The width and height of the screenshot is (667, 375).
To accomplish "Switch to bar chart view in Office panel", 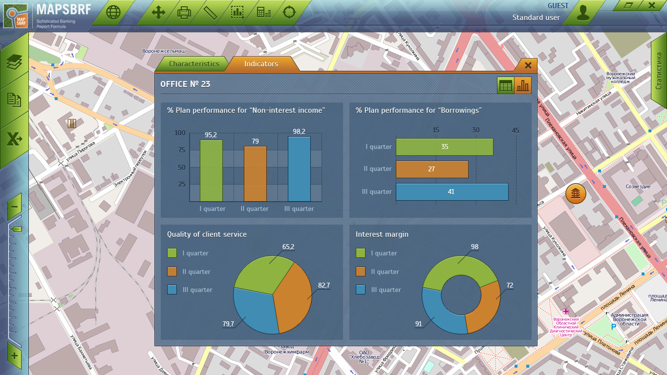I will [x=522, y=86].
